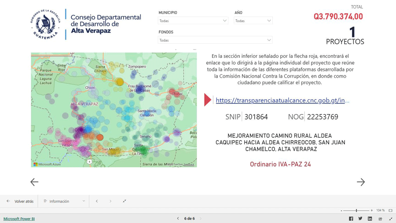This screenshot has height=223, width=396.
Task: Open the transparenciaatualcance project link
Action: coord(282,100)
